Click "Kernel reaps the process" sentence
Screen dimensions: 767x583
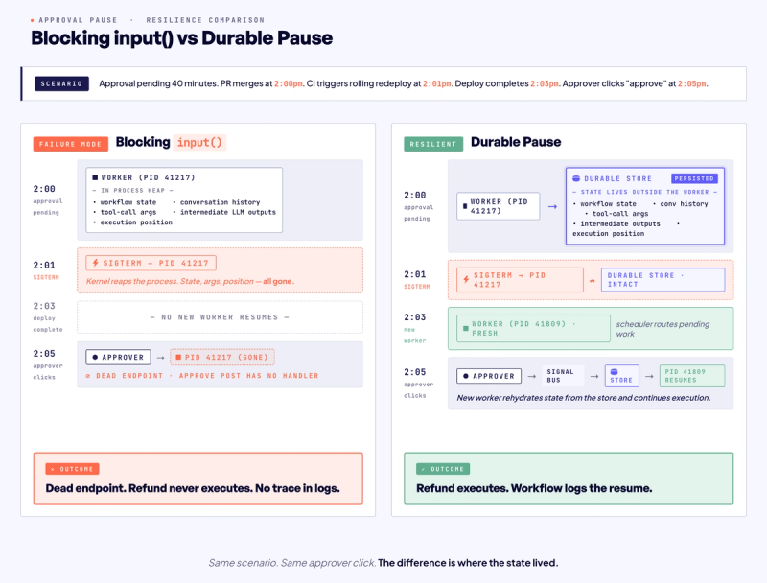pos(190,281)
